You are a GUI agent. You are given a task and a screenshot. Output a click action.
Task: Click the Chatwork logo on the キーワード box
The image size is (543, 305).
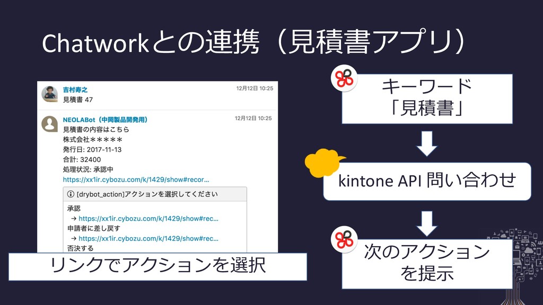point(344,78)
